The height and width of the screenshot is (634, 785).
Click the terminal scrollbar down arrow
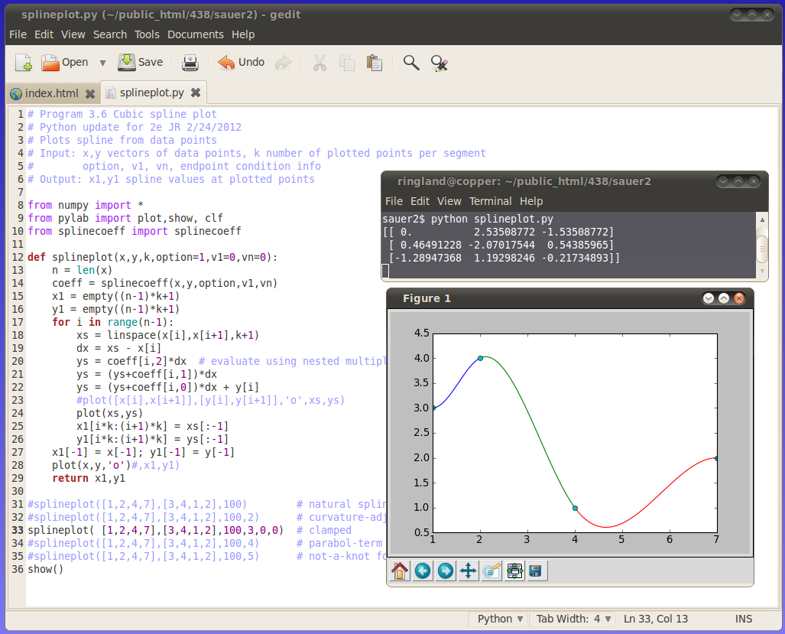click(x=762, y=271)
